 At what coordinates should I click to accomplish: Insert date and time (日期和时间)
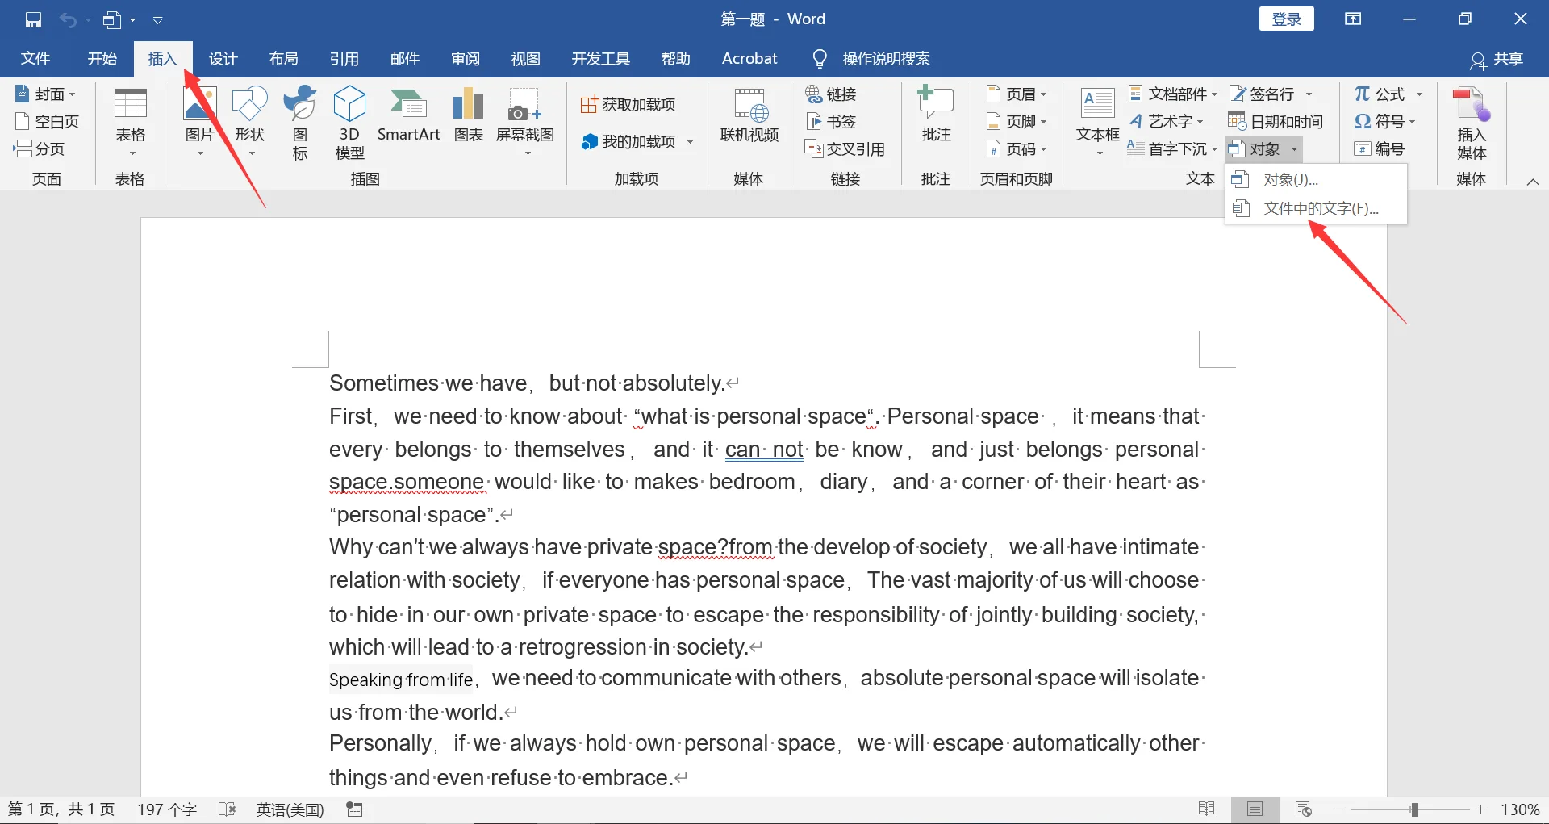1276,121
